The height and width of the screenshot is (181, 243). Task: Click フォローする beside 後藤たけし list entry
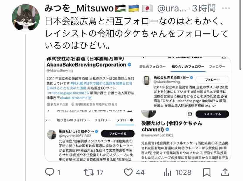click(x=118, y=133)
